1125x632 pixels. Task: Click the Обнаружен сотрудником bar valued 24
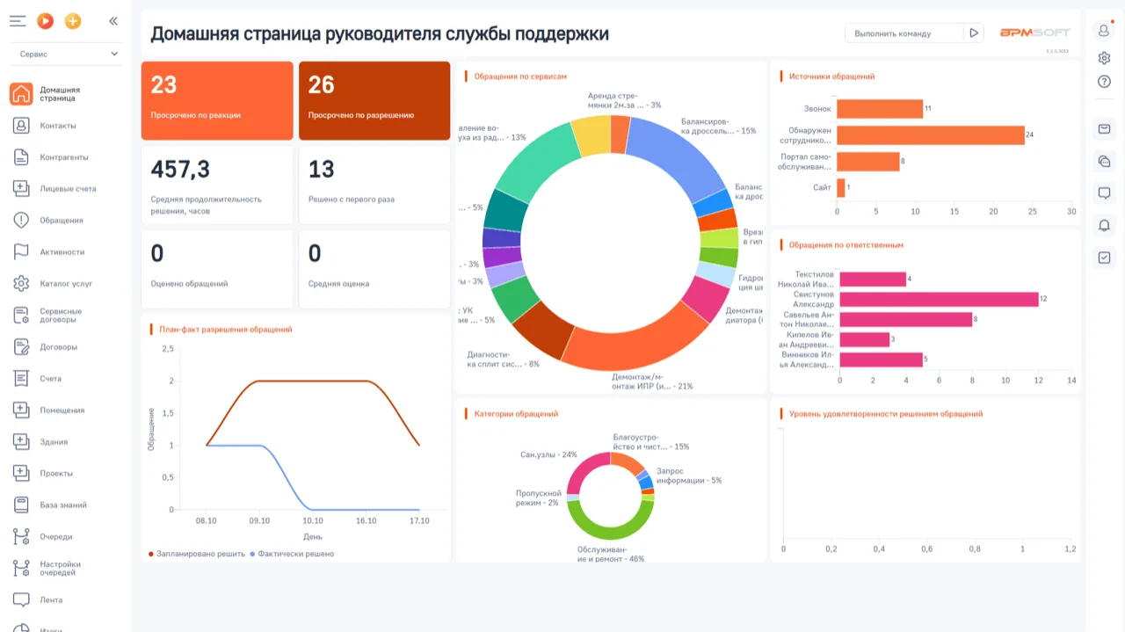(931, 135)
